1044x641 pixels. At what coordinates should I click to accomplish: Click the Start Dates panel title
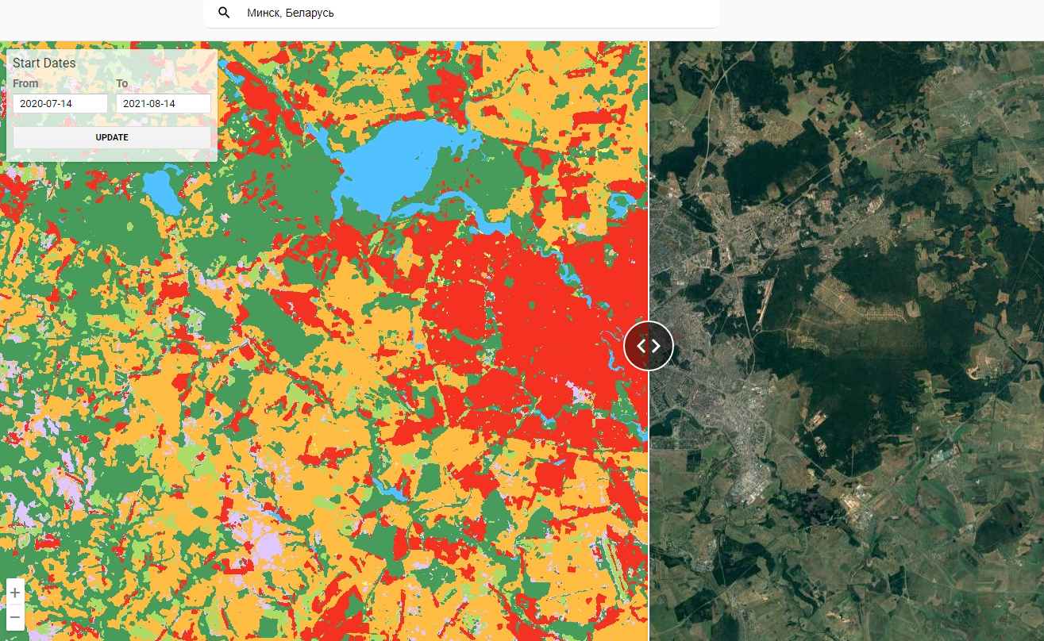(x=44, y=63)
